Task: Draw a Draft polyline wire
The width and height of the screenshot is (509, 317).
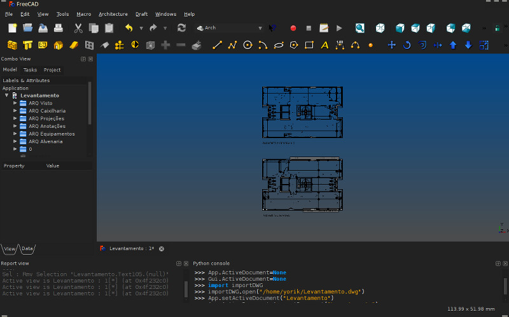Action: [232, 45]
